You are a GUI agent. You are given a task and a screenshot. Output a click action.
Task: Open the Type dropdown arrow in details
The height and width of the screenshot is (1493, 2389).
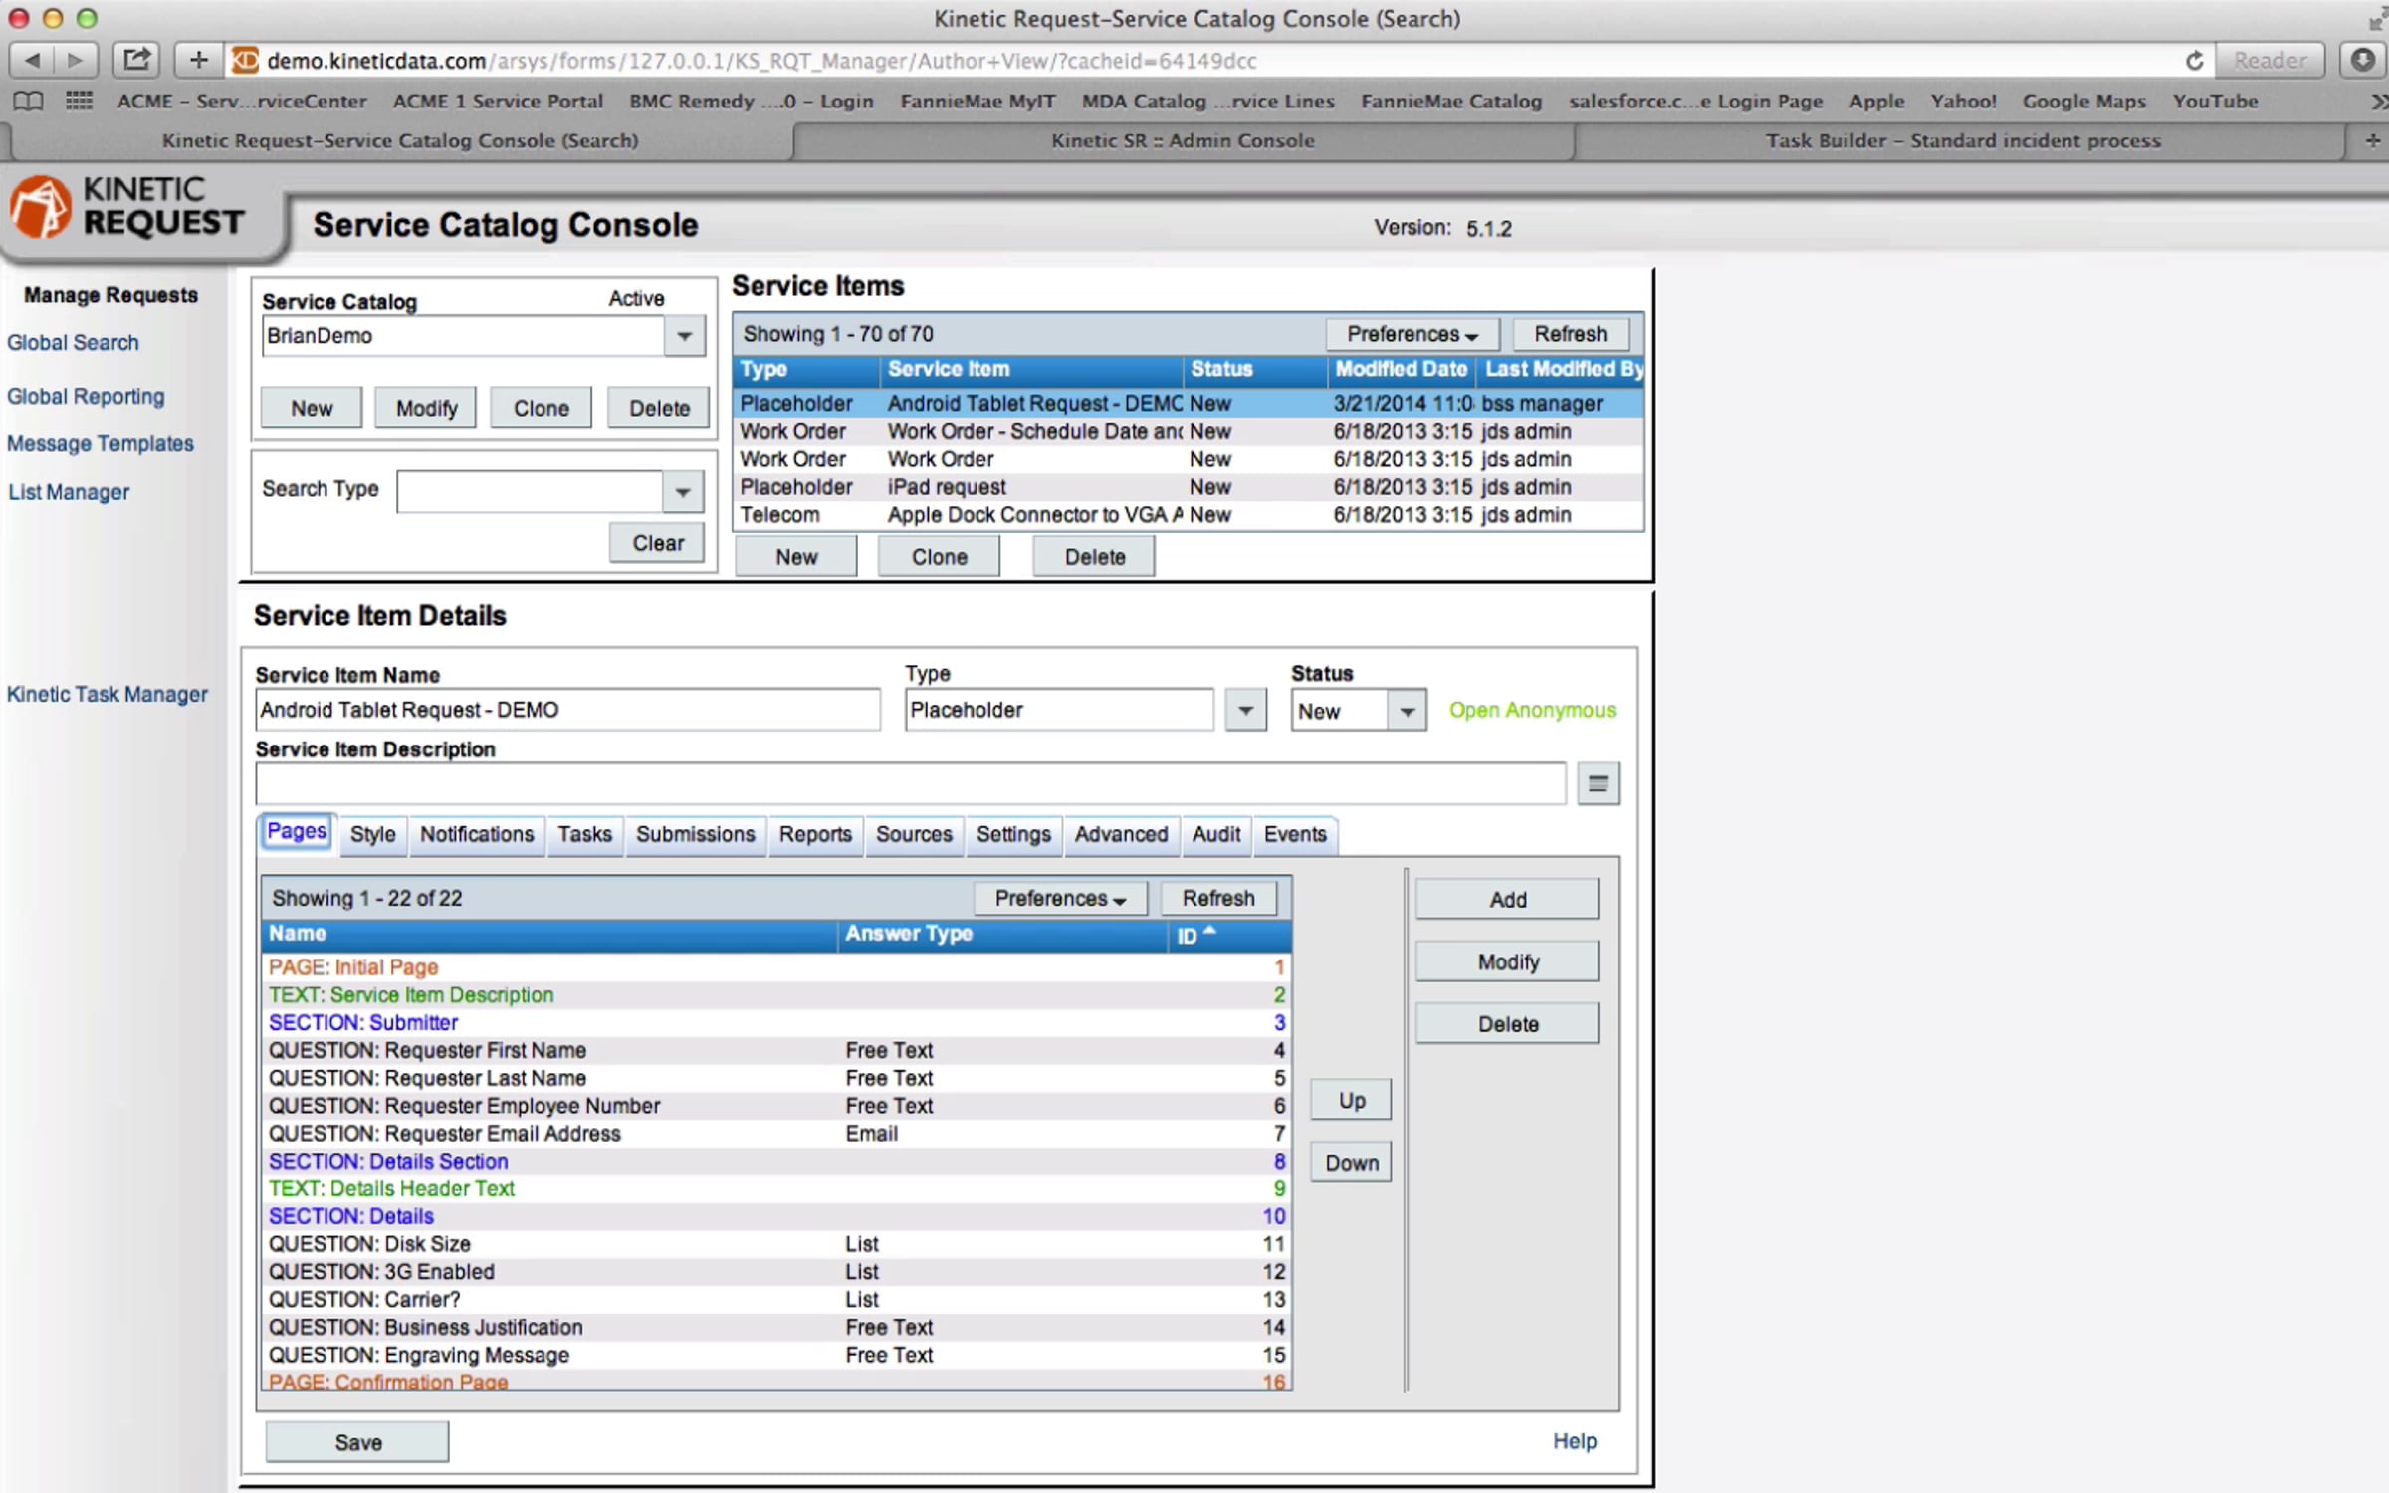1244,711
